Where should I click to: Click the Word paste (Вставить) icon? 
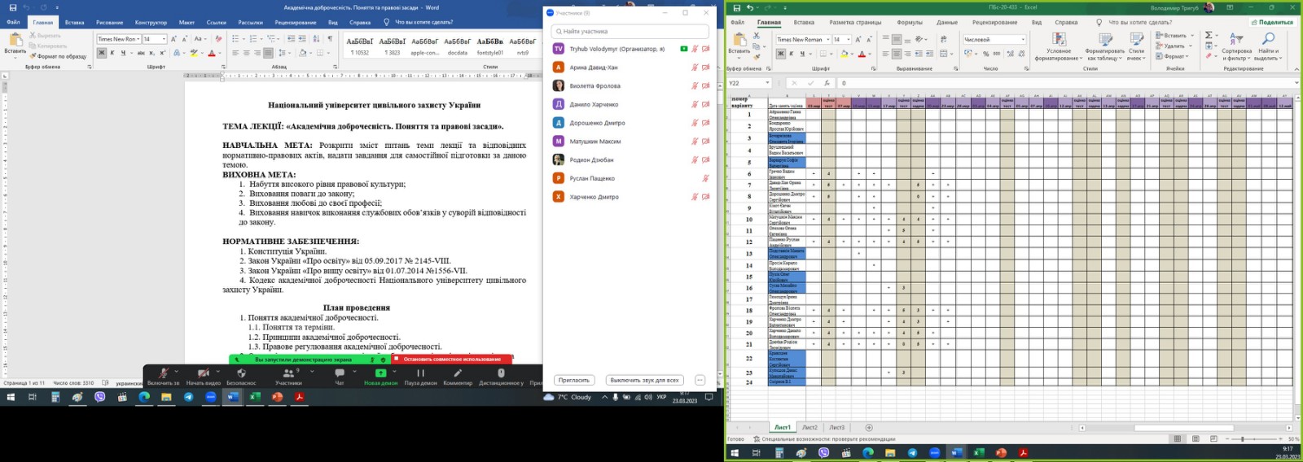pos(15,41)
